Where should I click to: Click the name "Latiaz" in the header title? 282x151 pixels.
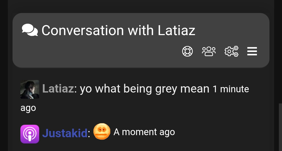(x=177, y=30)
